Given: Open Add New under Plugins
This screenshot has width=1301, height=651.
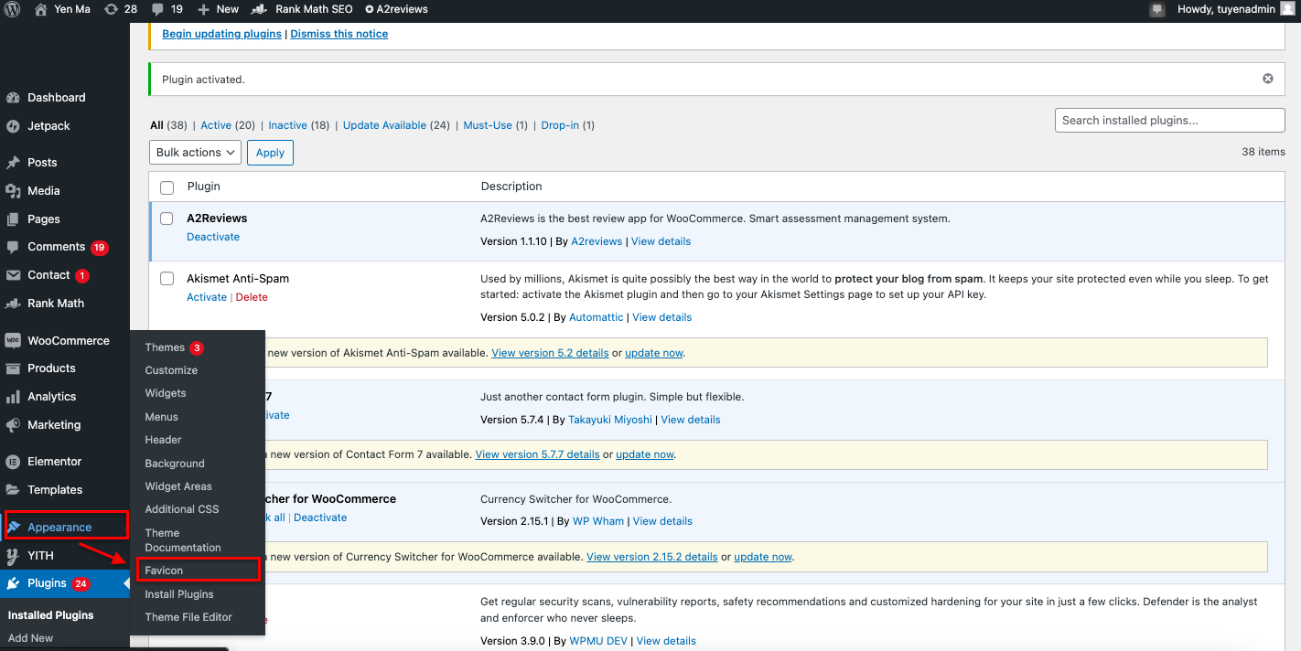Looking at the screenshot, I should (30, 638).
